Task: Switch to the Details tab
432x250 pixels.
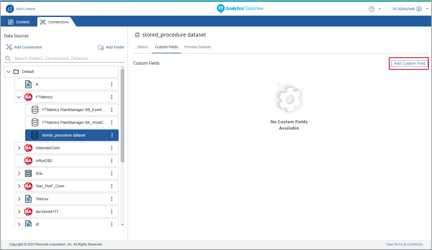Action: tap(142, 47)
